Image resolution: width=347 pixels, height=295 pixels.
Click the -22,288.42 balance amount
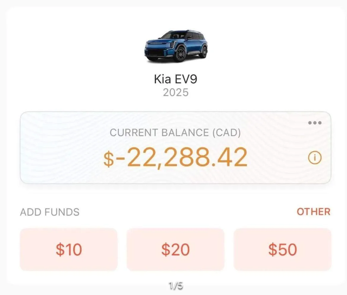pyautogui.click(x=182, y=157)
